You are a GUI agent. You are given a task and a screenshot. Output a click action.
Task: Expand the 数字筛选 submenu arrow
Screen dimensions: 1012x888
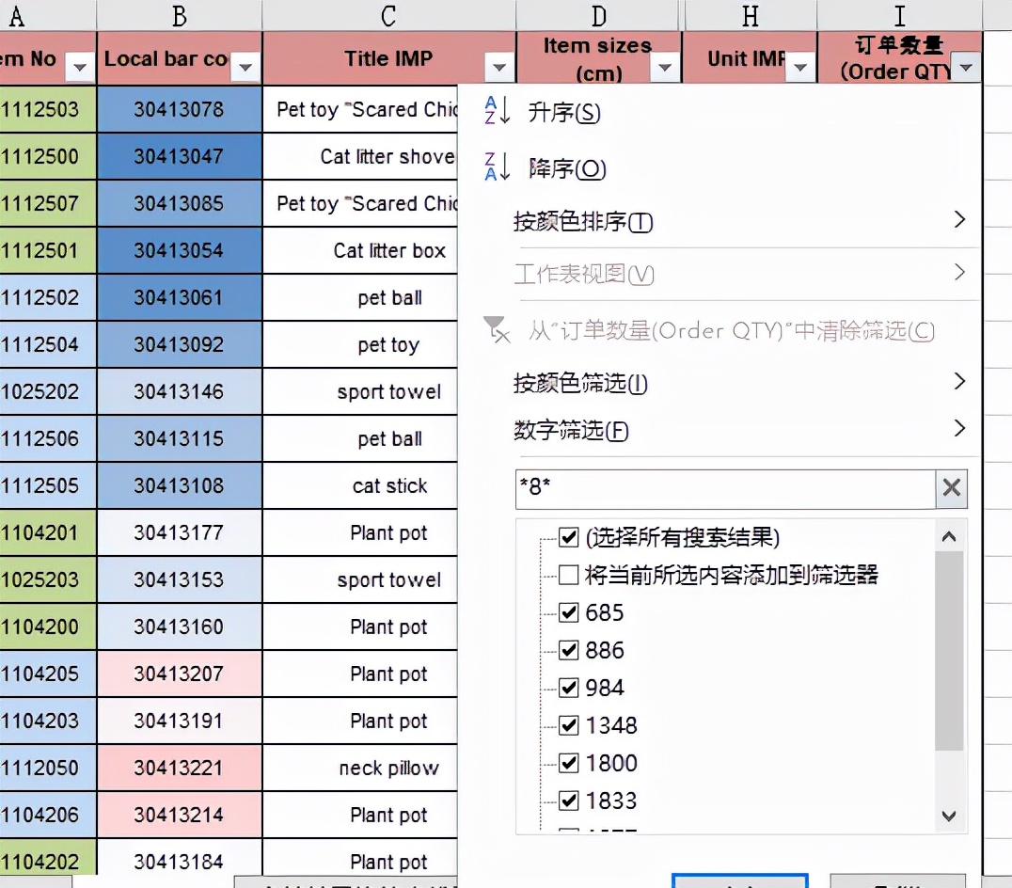point(959,428)
